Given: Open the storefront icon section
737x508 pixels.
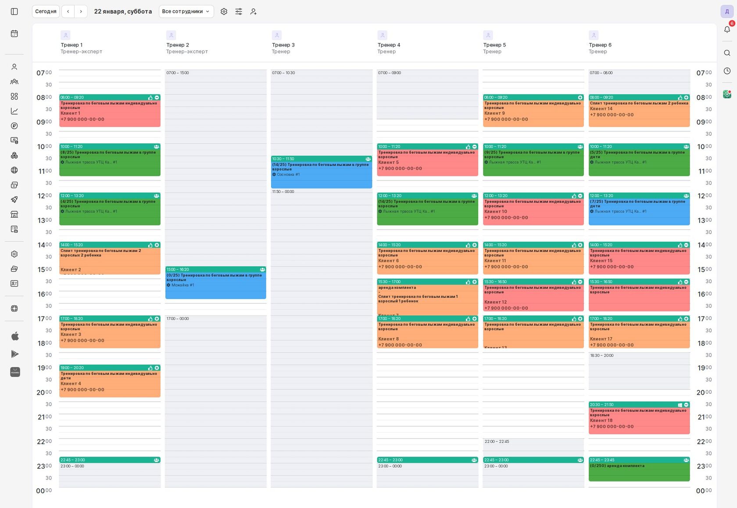Looking at the screenshot, I should point(14,214).
